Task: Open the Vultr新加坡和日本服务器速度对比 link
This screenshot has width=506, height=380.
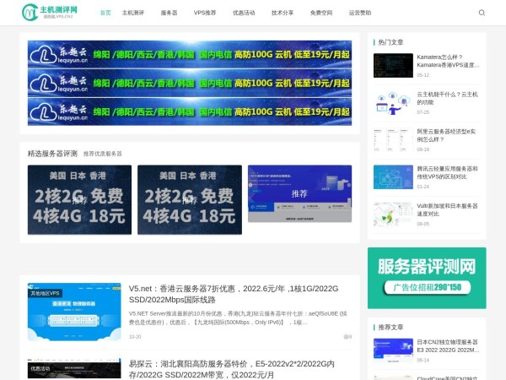Action: pos(447,209)
